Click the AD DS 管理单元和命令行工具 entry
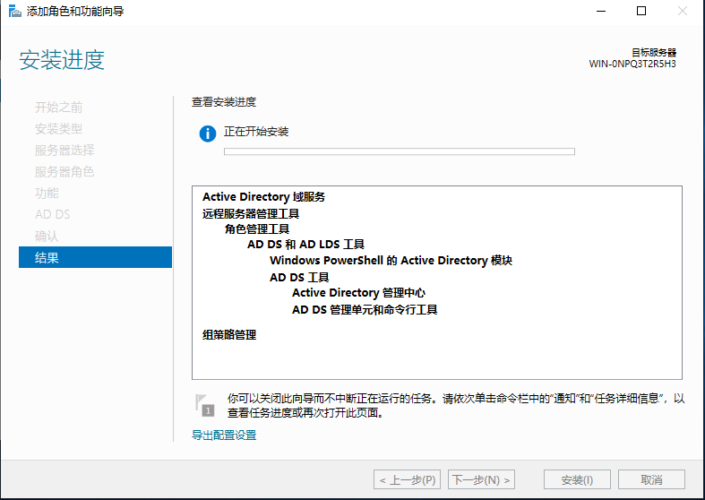 [365, 310]
